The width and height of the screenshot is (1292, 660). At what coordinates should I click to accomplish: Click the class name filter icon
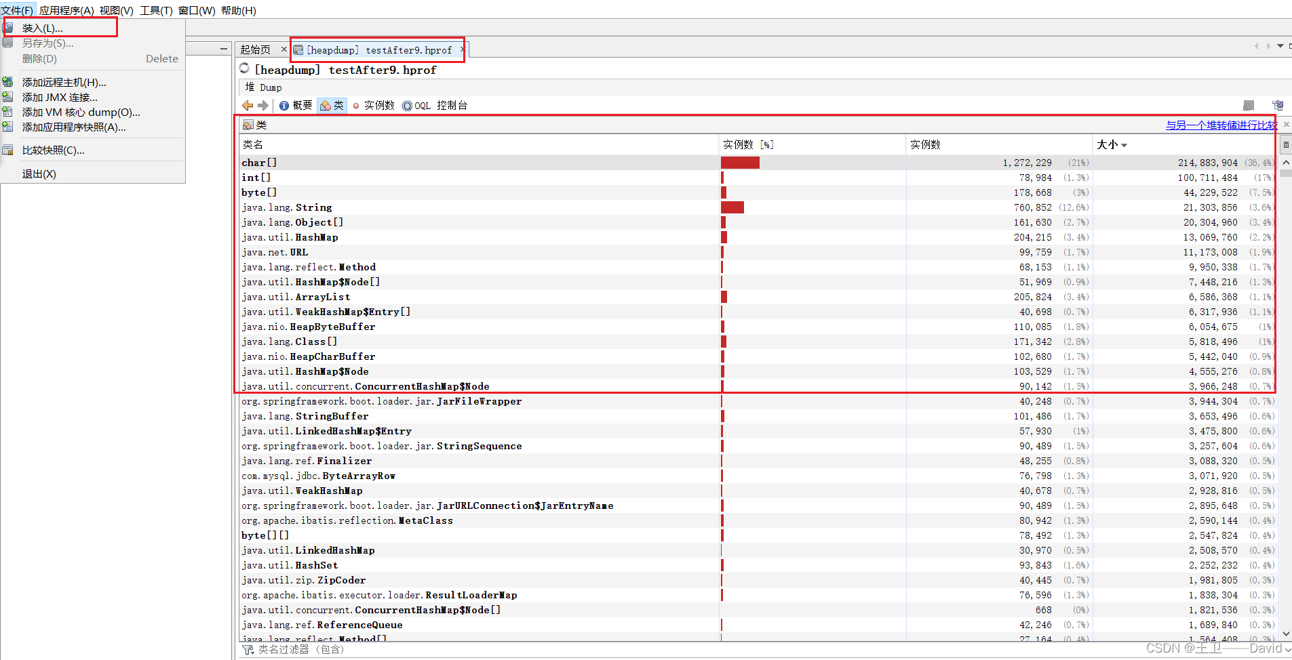tap(248, 650)
